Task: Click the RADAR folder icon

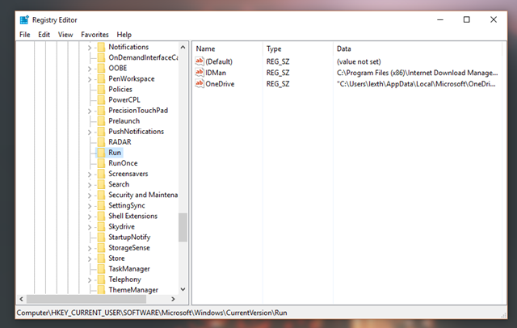Action: [x=101, y=141]
